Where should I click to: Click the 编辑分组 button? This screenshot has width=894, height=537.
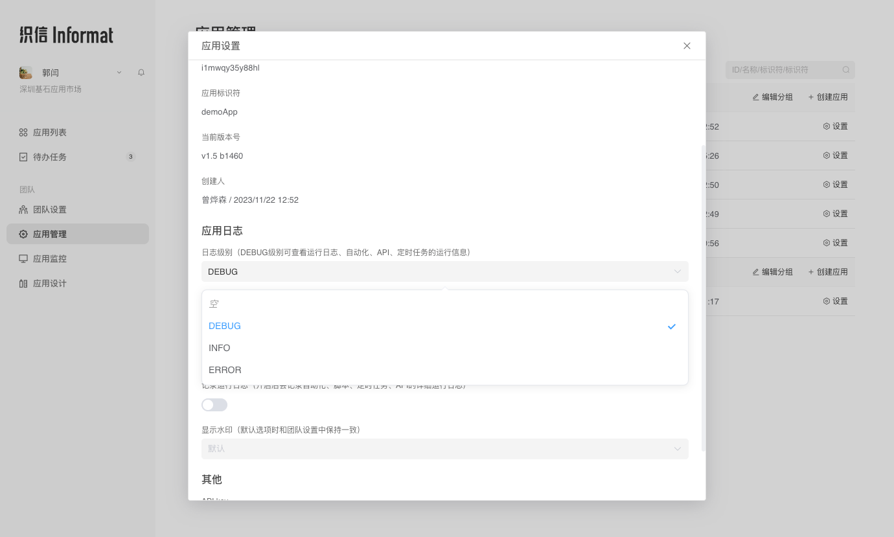[772, 96]
